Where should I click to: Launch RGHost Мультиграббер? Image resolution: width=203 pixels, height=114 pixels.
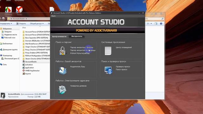click(80, 53)
